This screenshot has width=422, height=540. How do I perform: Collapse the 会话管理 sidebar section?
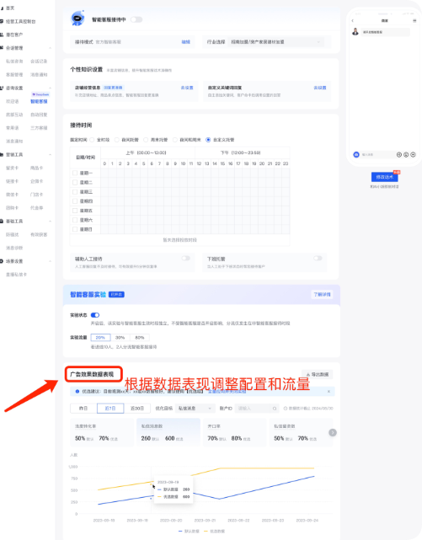pyautogui.click(x=51, y=48)
